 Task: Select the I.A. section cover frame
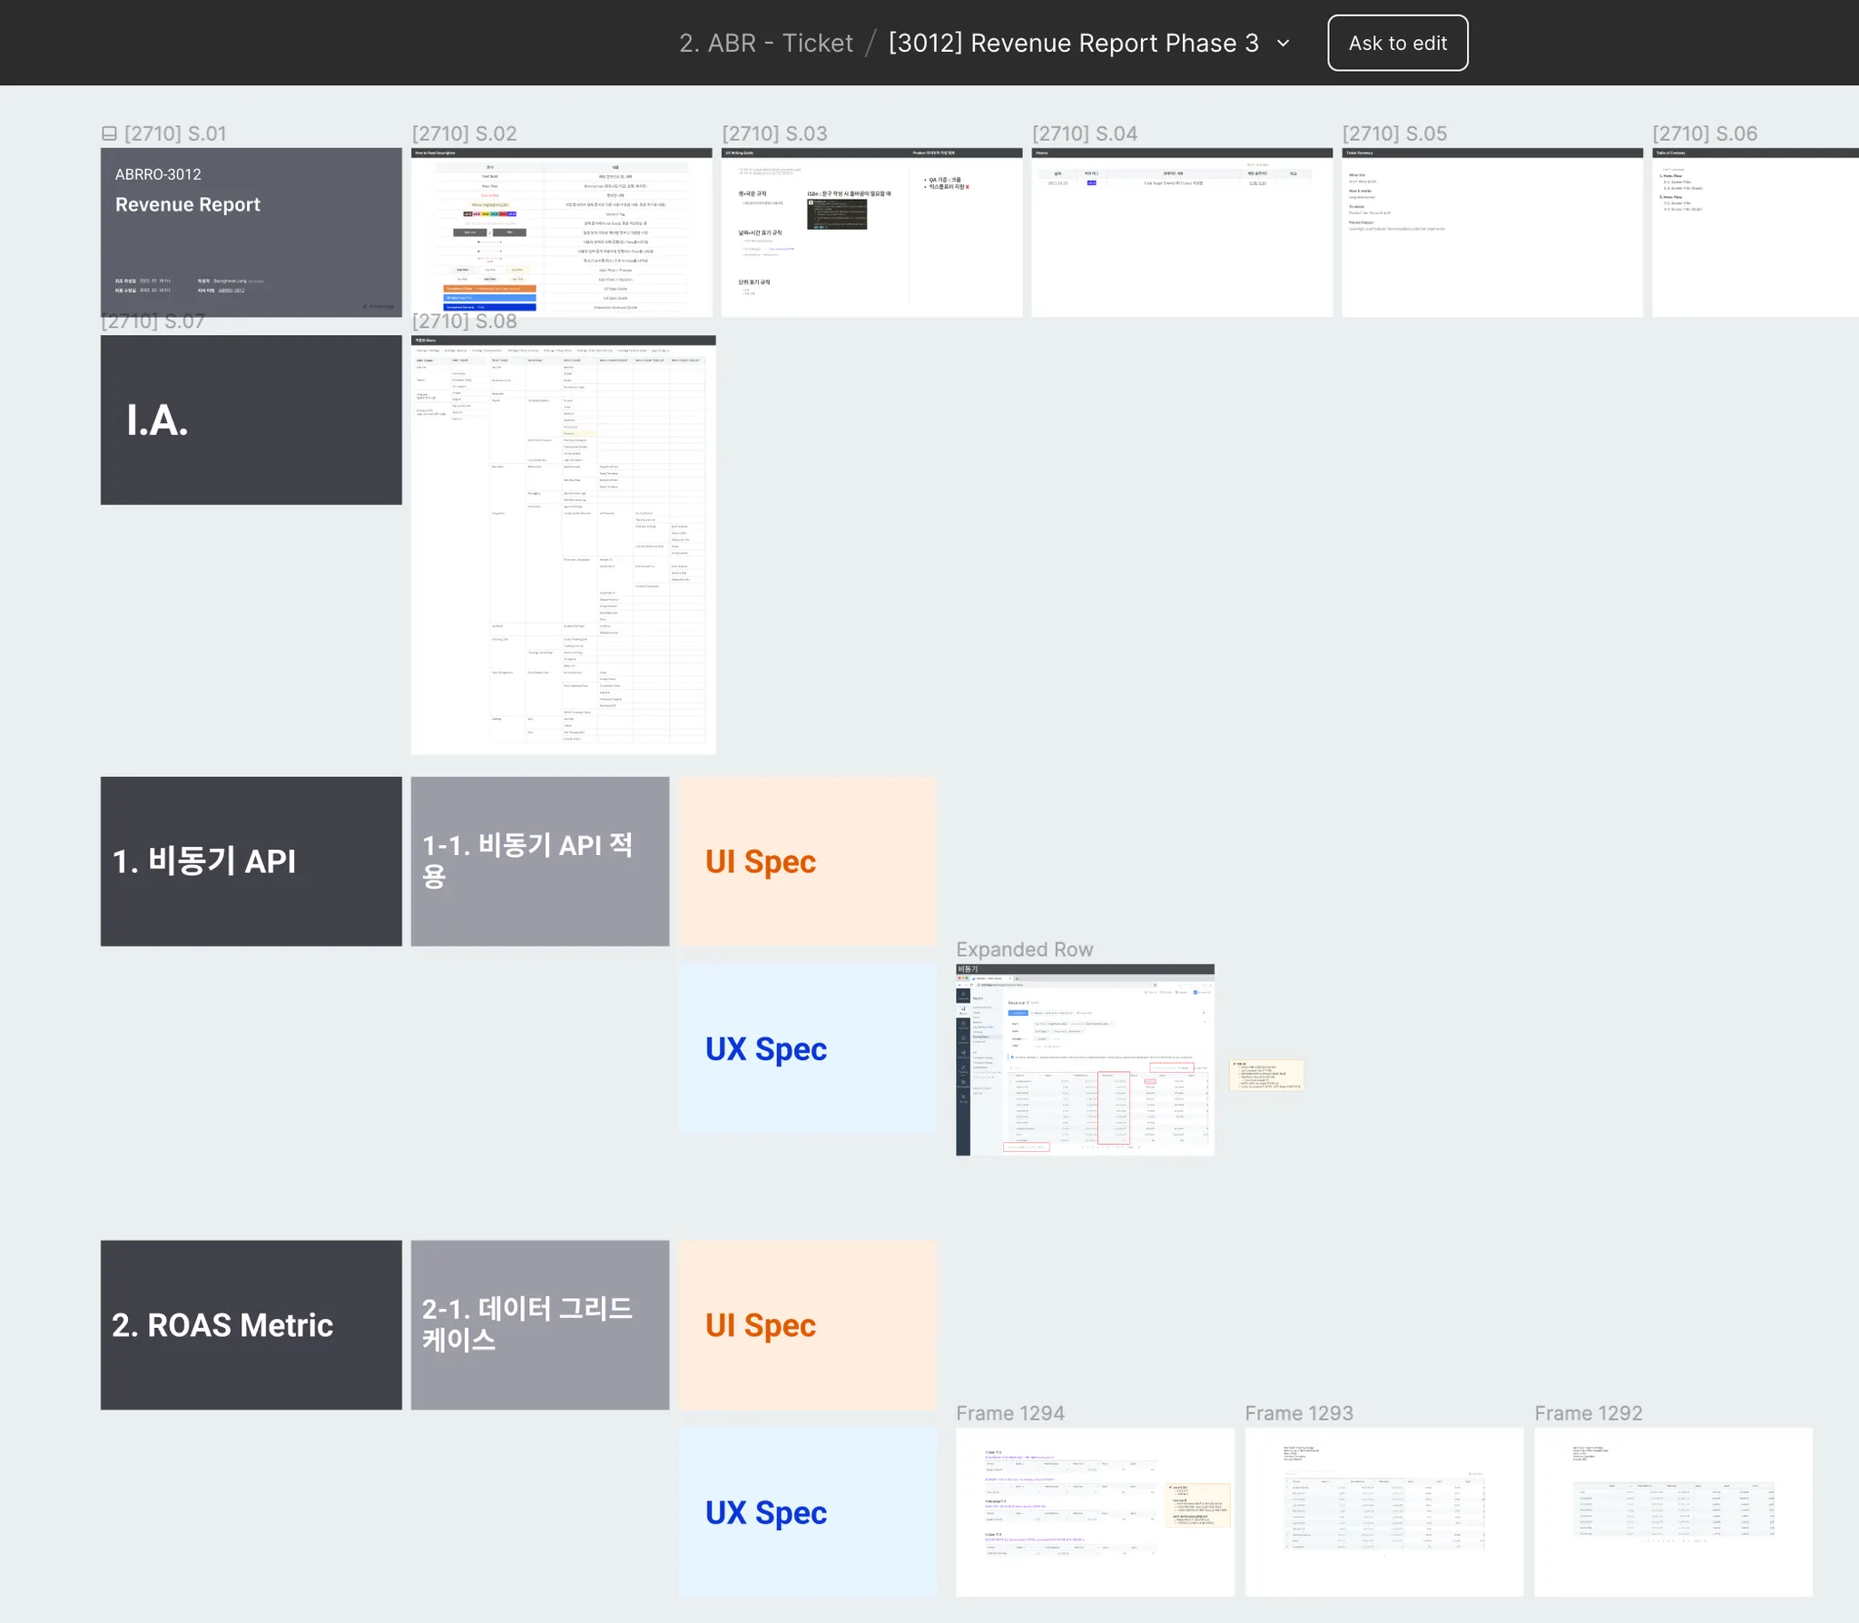[251, 419]
